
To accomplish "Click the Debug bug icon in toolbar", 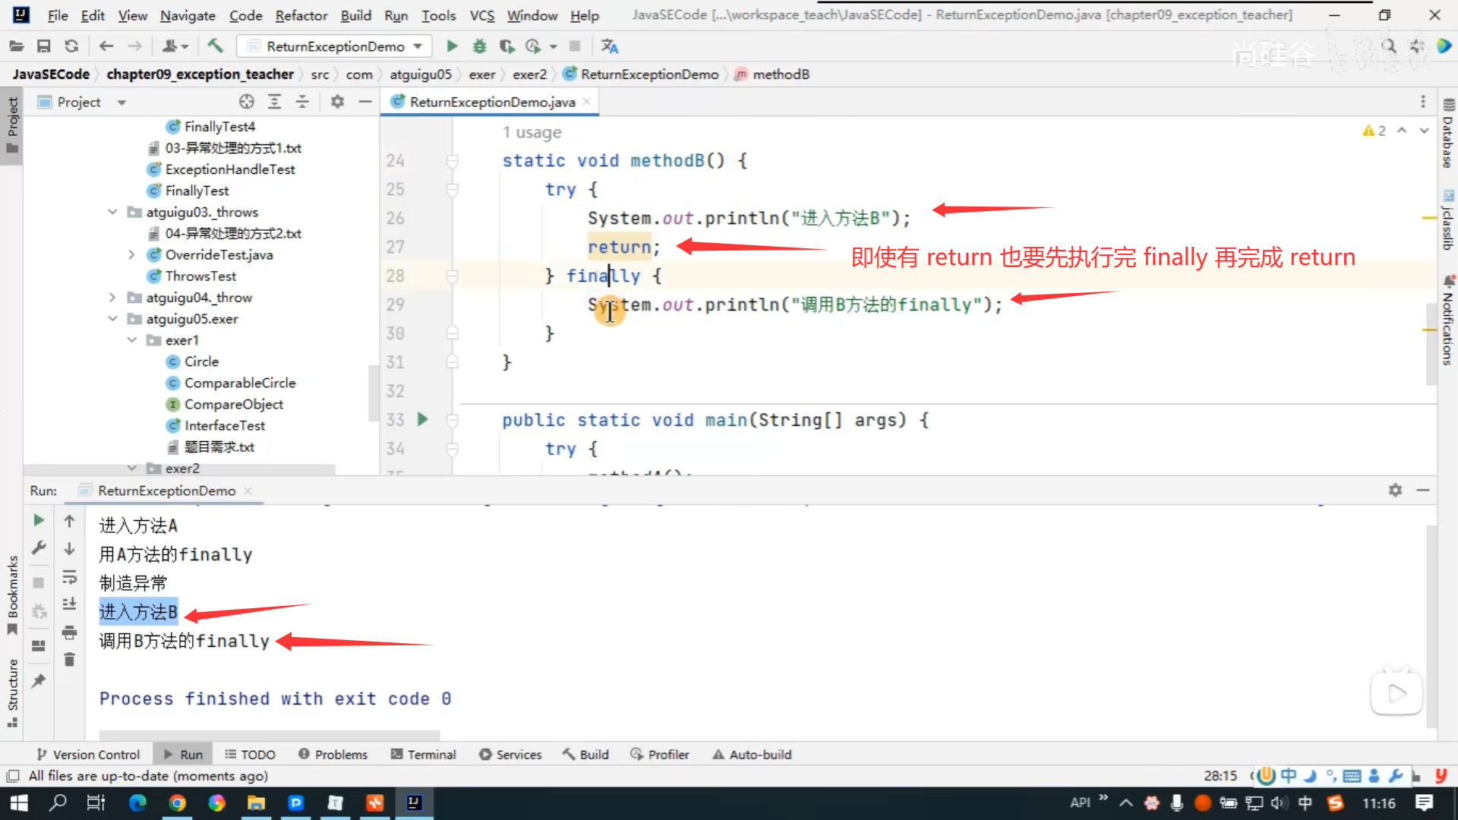I will coord(479,46).
